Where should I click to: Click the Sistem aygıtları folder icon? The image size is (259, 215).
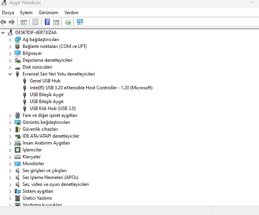(x=18, y=191)
